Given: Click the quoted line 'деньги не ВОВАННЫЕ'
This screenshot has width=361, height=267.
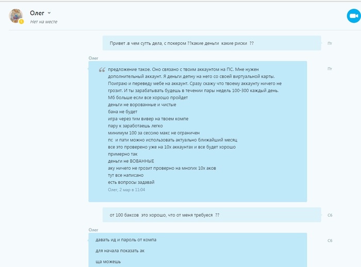Looking at the screenshot, I should pos(131,161).
